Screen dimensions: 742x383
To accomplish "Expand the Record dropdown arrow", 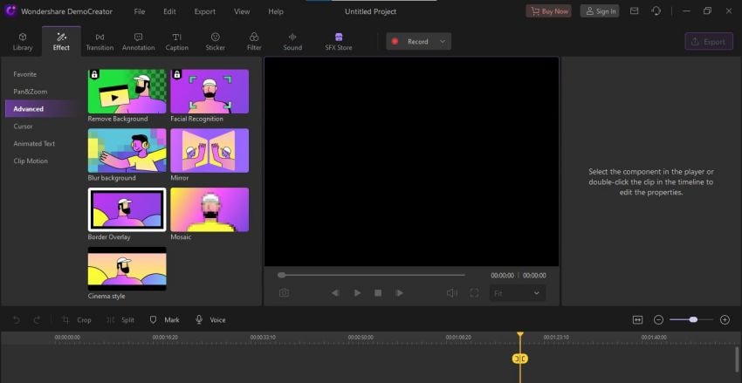I will pyautogui.click(x=443, y=42).
